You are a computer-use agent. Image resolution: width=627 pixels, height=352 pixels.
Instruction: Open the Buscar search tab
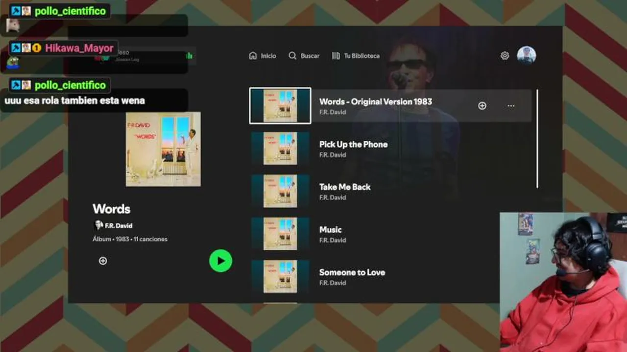[304, 56]
